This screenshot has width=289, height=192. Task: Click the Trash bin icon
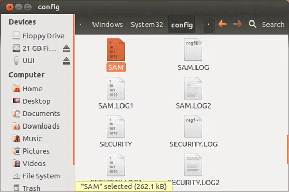point(16,188)
